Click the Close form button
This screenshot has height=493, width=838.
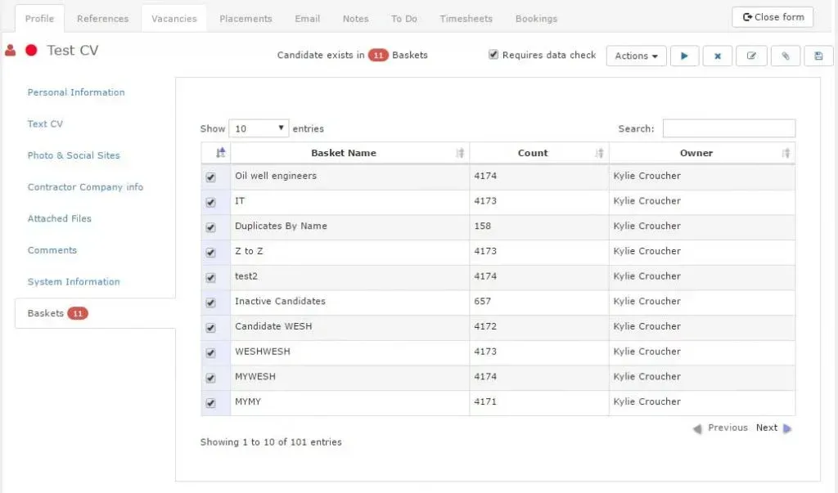pos(773,17)
